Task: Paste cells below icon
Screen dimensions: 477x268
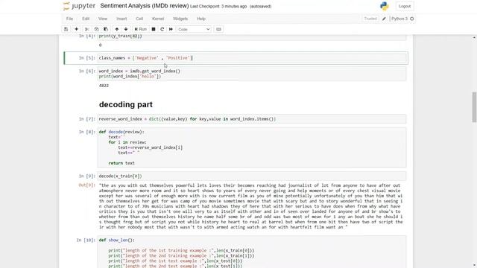Action: 106,29
